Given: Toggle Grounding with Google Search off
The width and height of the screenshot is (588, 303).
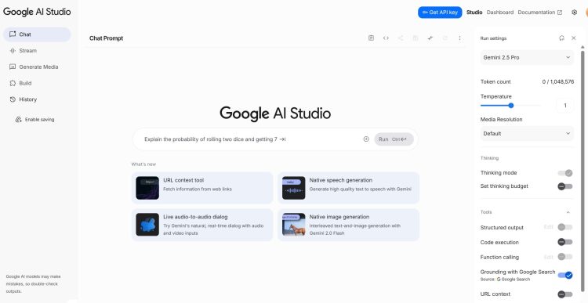Looking at the screenshot, I should click(x=565, y=276).
